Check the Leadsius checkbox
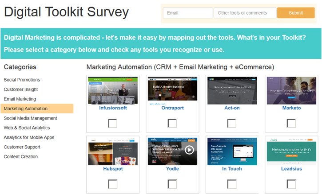This screenshot has width=322, height=194. click(291, 184)
